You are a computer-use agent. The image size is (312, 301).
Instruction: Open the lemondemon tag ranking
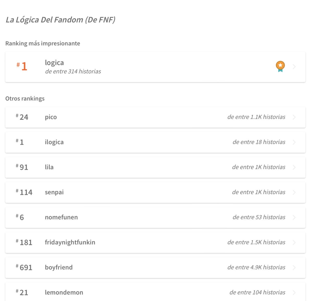[155, 292]
